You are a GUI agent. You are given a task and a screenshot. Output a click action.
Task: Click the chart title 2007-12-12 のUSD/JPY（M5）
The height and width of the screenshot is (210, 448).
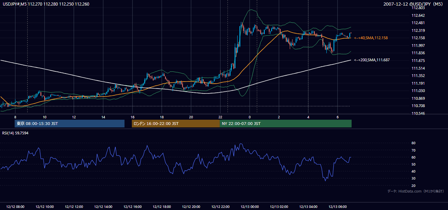[414, 4]
